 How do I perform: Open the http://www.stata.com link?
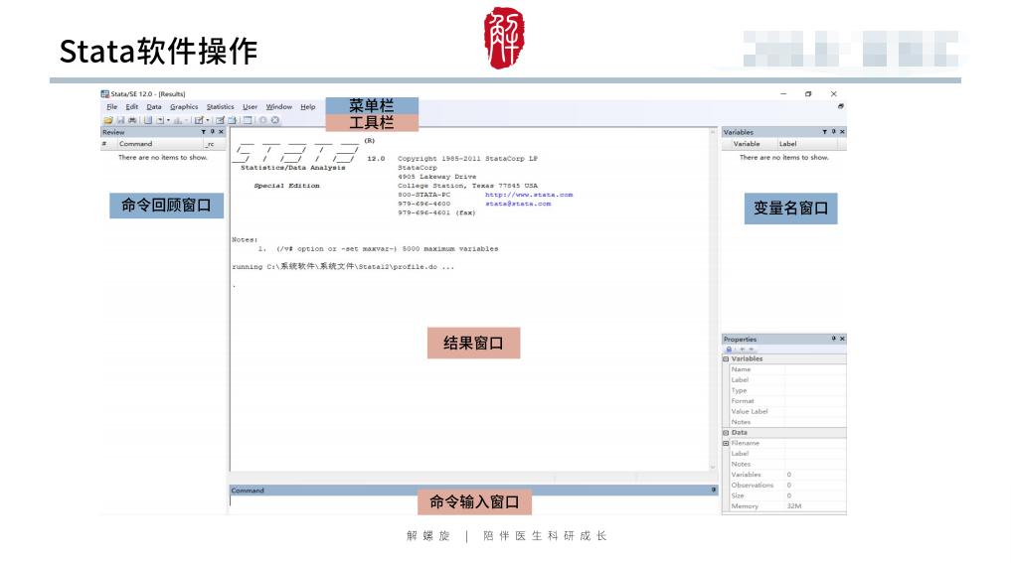529,195
